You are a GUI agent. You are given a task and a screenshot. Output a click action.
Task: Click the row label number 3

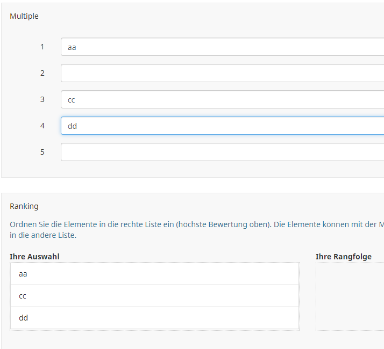(x=42, y=99)
